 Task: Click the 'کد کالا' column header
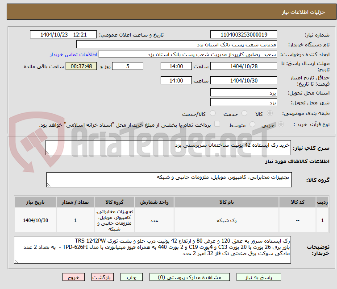tap(297, 202)
